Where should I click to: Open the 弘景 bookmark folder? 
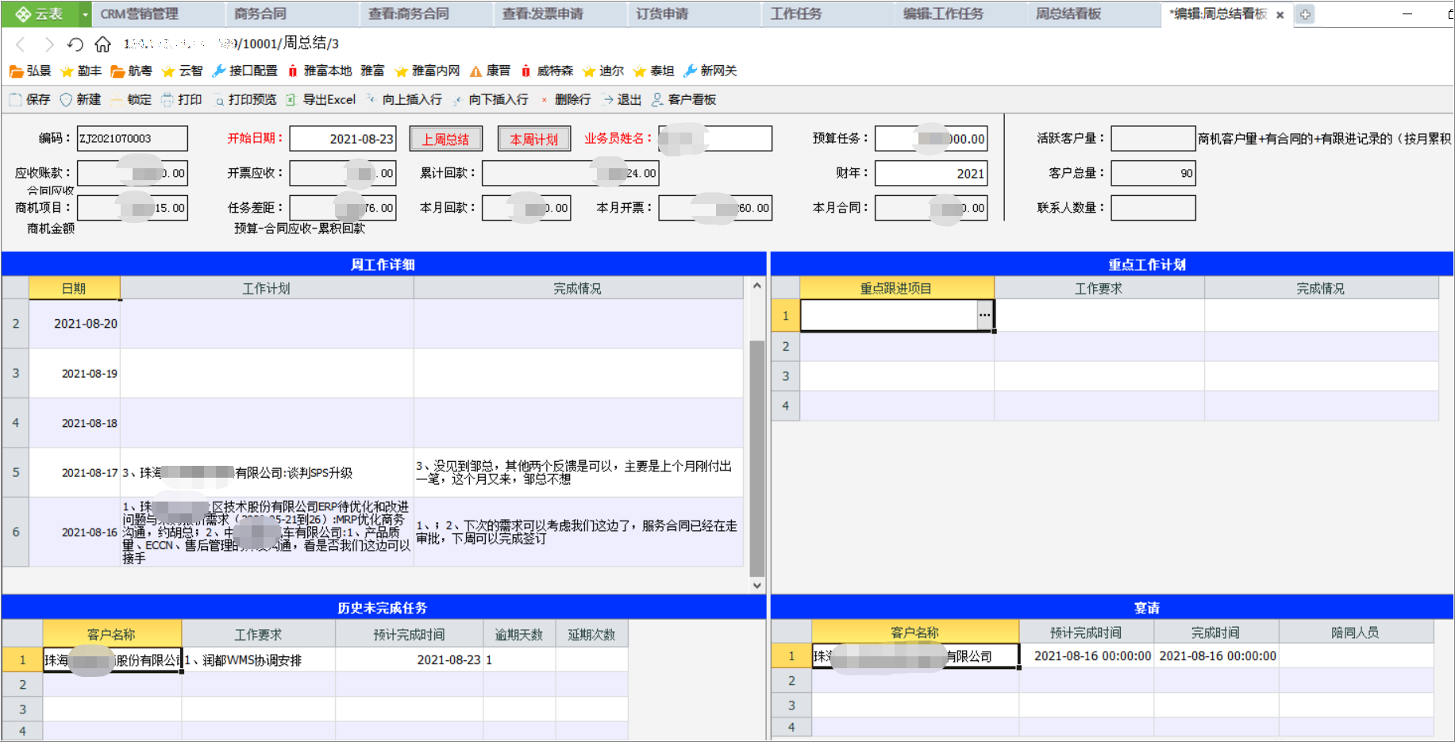point(30,71)
